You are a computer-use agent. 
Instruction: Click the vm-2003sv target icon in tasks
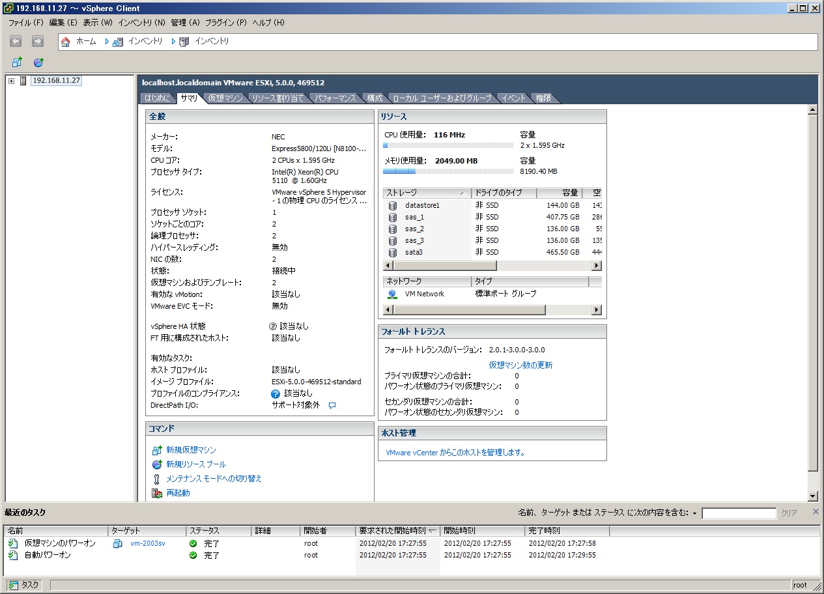coord(118,543)
